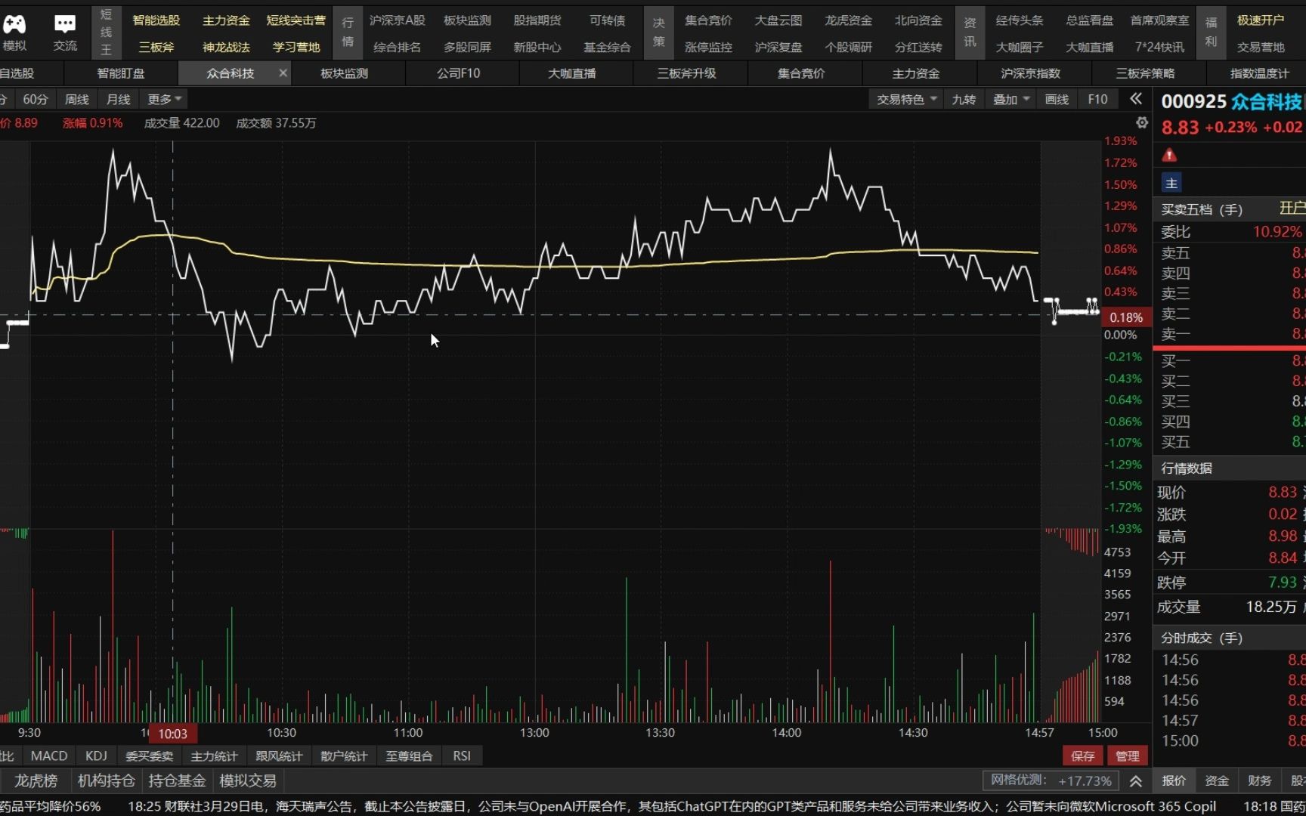Select the 跟风统计 indicator tab

(279, 756)
